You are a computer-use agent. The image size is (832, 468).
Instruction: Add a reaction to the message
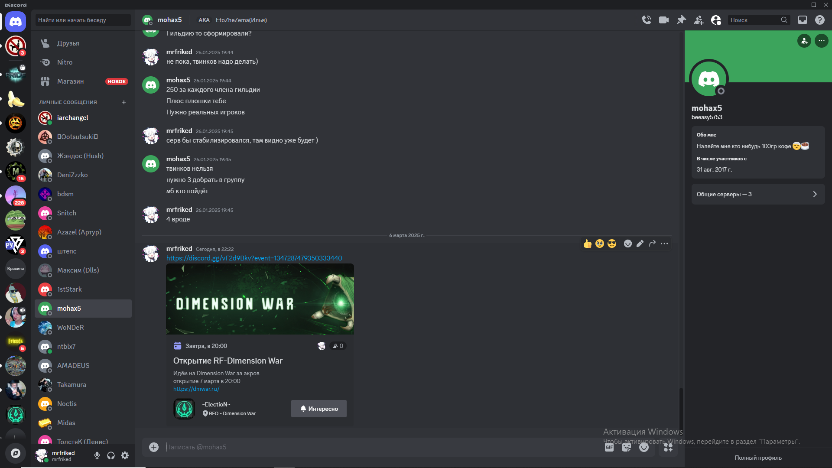pyautogui.click(x=628, y=244)
